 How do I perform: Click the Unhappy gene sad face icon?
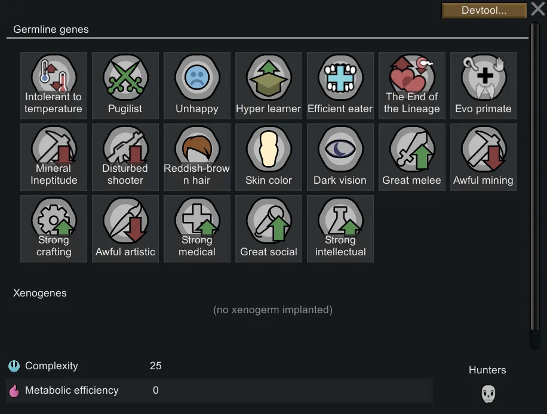pyautogui.click(x=197, y=78)
